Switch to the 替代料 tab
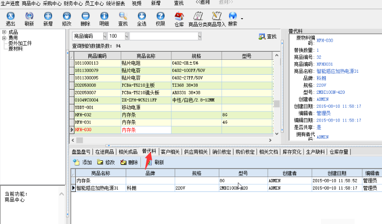Screen dimensions: 382x224 click(x=149, y=151)
